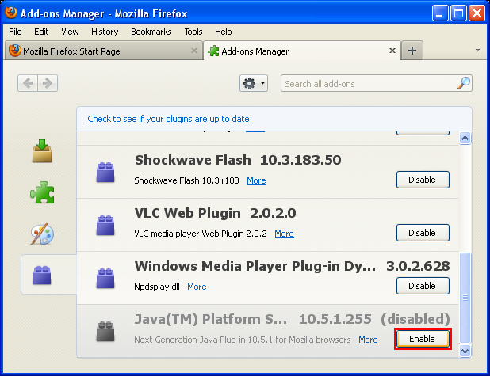Open the View menu
The image size is (490, 376).
70,32
